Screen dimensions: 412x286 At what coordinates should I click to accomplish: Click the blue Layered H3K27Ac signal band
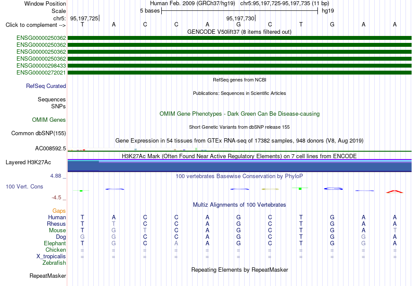239,166
